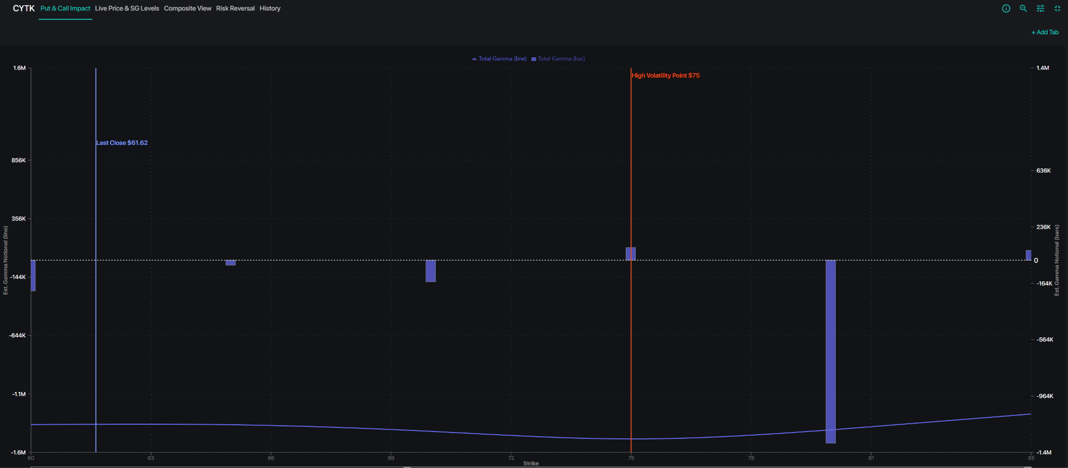Switch to the Live Price & SG Levels tab
1068x468 pixels.
(x=127, y=8)
